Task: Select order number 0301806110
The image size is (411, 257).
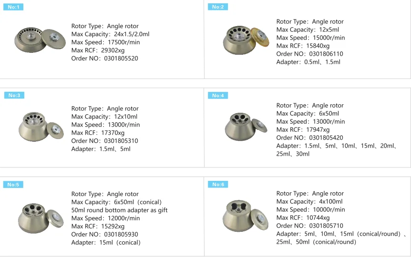Action: coord(326,54)
